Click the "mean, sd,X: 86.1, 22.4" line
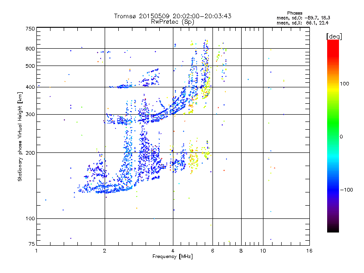Image resolution: width=364 pixels, height=273 pixels. (x=303, y=23)
